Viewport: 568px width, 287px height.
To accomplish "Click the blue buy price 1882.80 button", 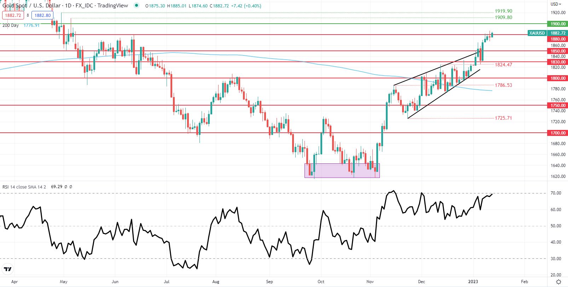I will click(42, 15).
